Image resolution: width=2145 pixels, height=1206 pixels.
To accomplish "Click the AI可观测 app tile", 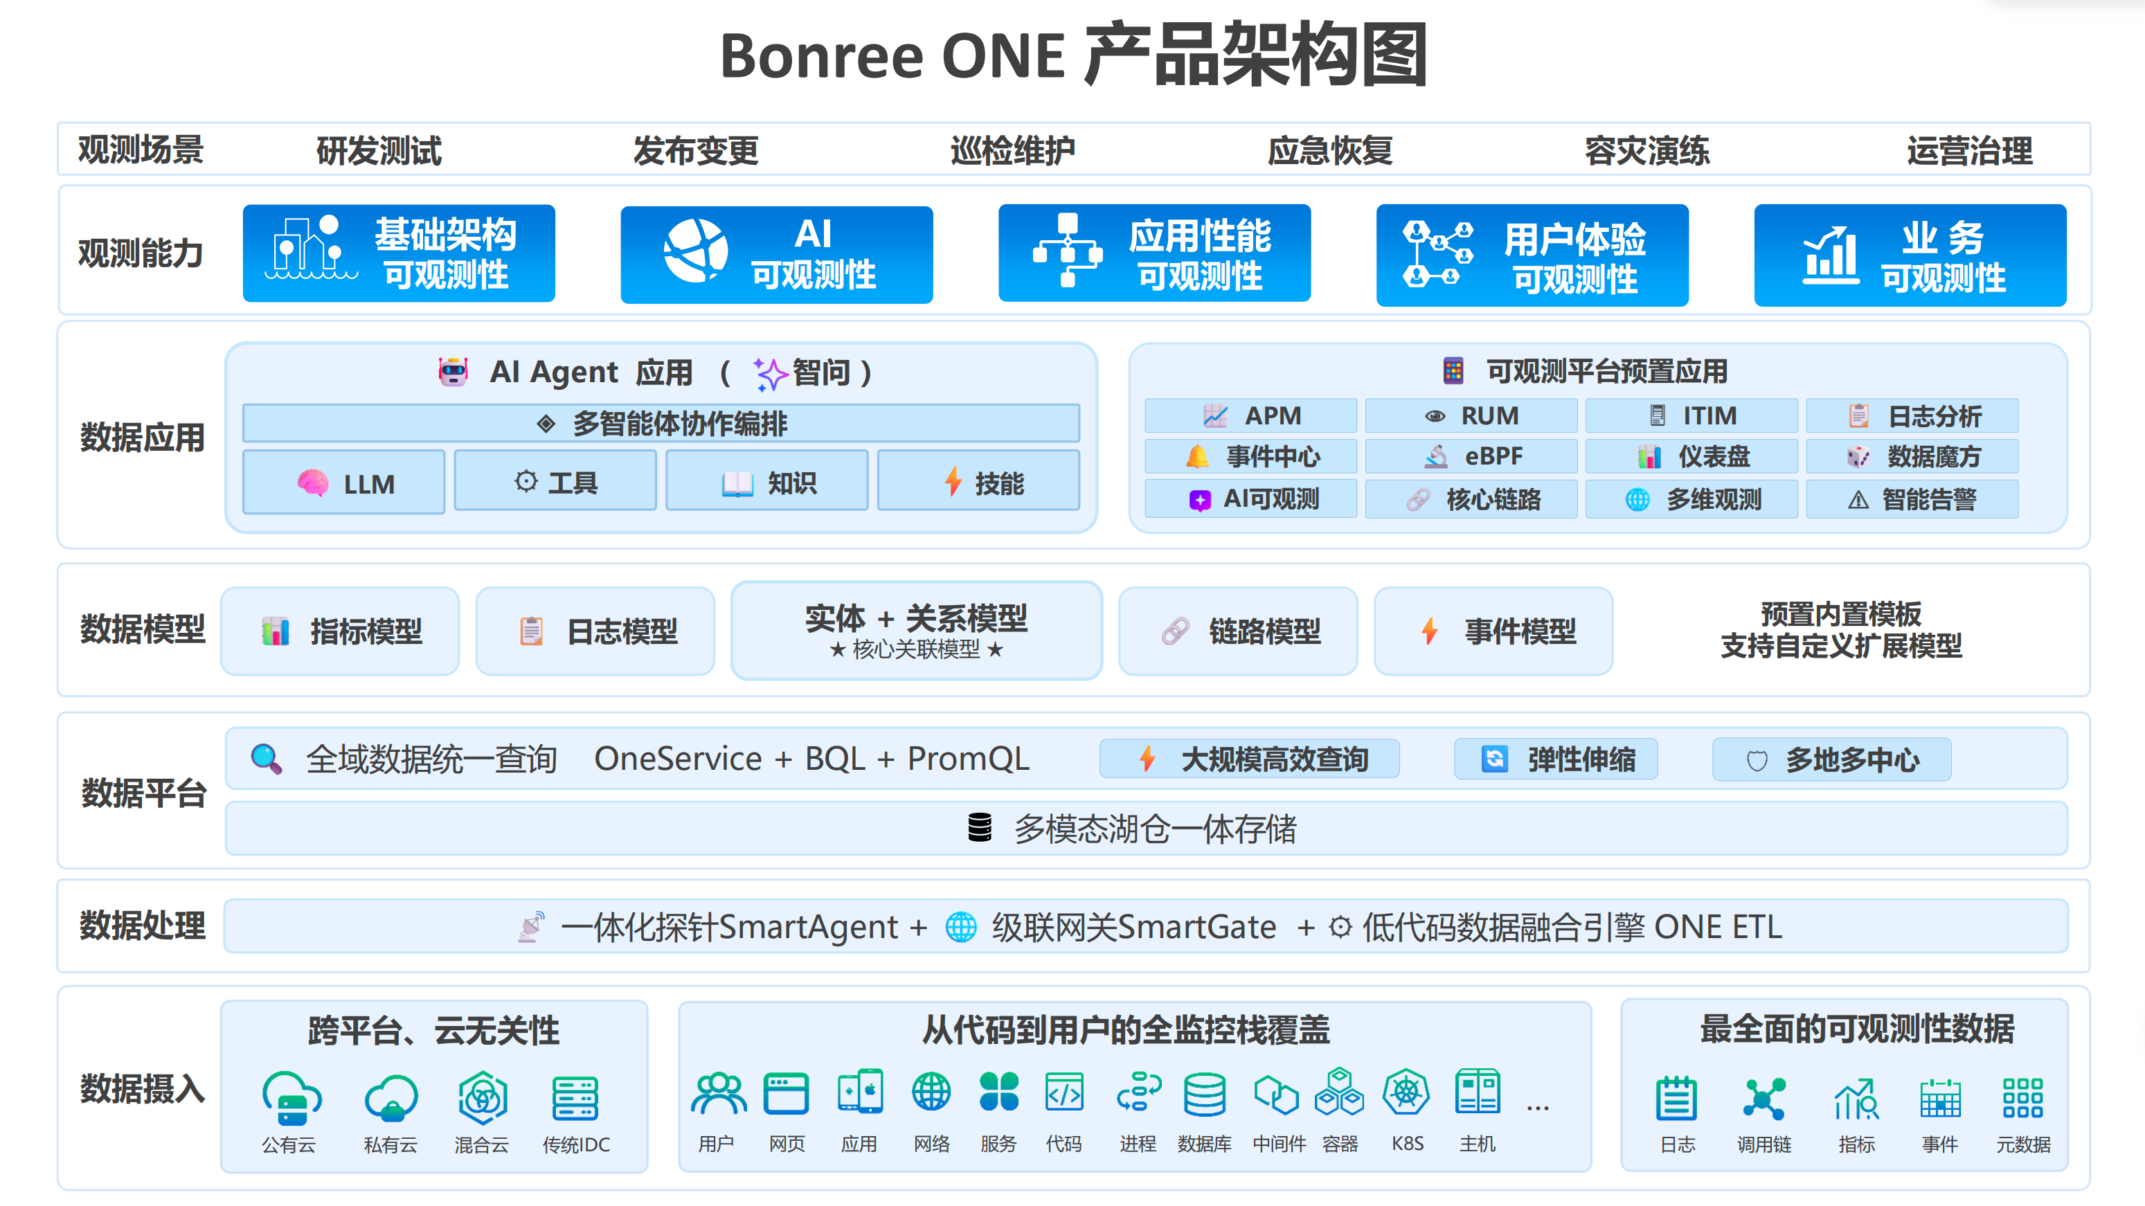I will pos(1250,499).
